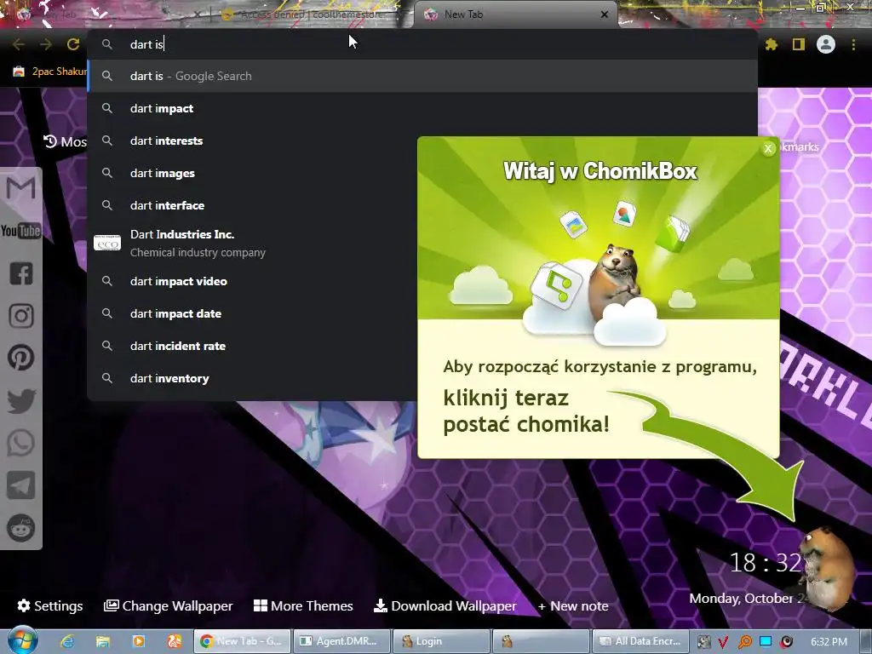Click the 6:32 PM system clock
Image resolution: width=872 pixels, height=654 pixels.
click(x=829, y=642)
